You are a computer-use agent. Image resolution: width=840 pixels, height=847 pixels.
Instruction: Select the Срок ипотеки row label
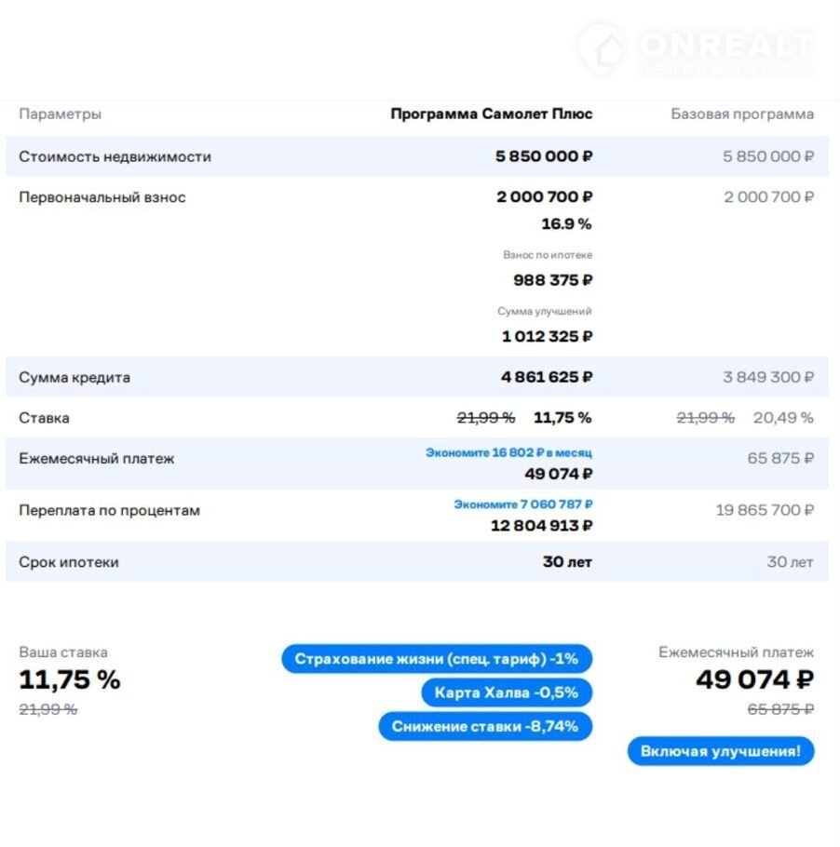click(69, 562)
